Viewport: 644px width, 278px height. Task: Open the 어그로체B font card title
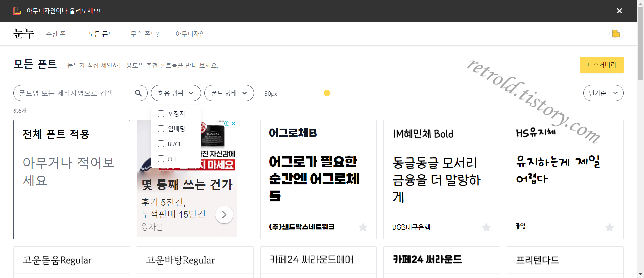click(x=293, y=133)
